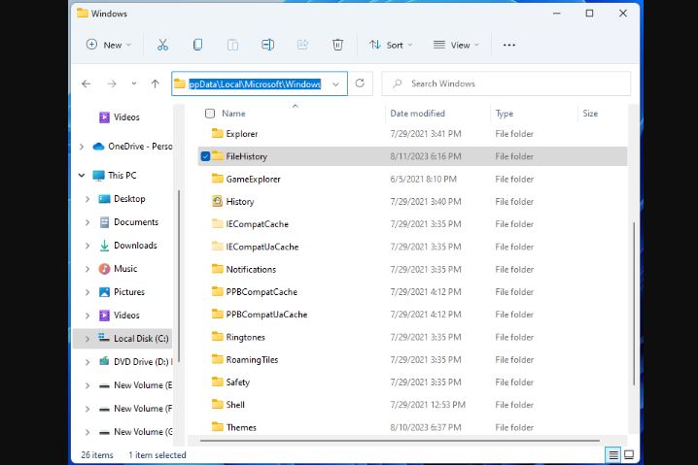Select the RoamingTiles folder

pos(412,359)
